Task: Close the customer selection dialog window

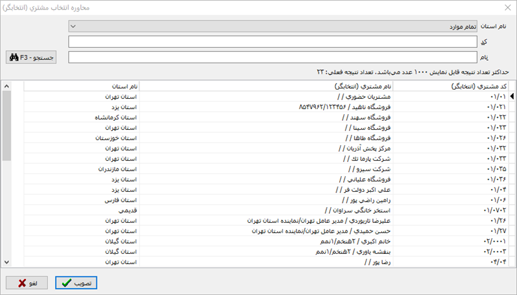Action: click(505, 8)
